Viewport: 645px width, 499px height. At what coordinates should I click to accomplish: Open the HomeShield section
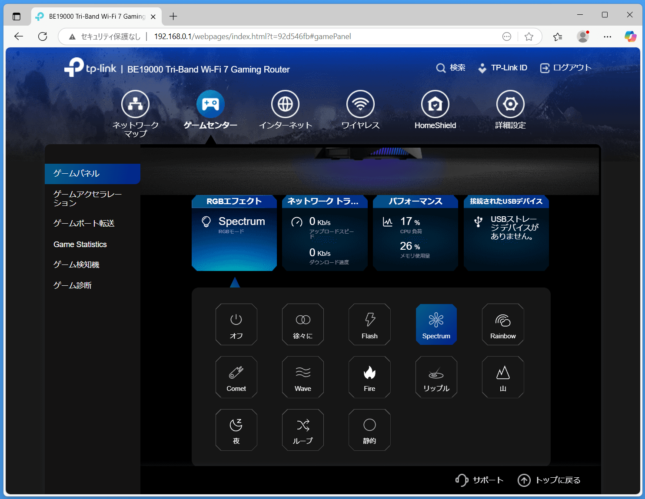[435, 110]
